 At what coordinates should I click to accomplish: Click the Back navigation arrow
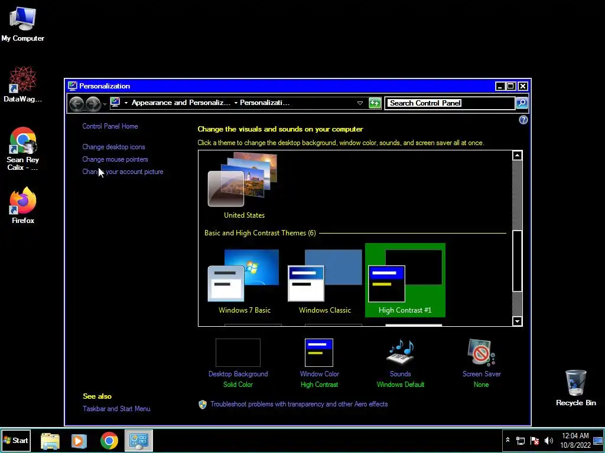pos(76,103)
